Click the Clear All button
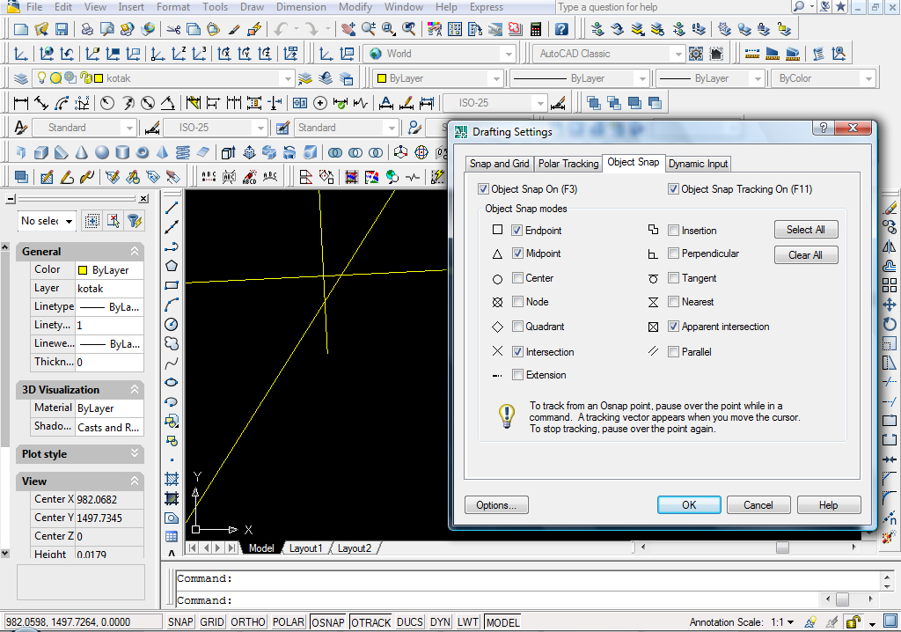Screen dimensions: 901x632 806,254
